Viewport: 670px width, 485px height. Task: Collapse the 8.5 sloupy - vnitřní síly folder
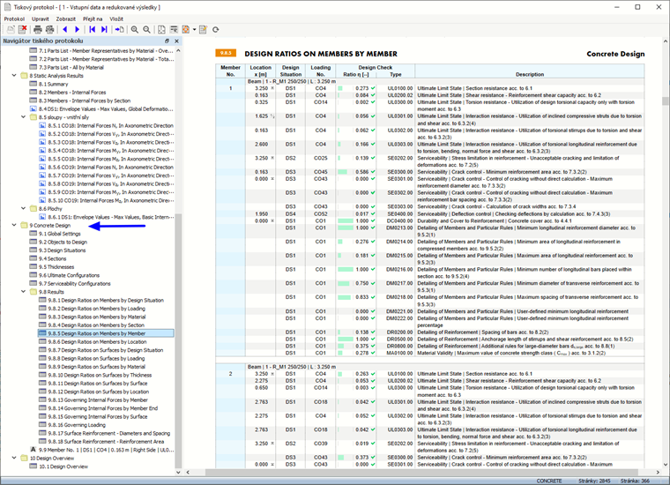tap(24, 116)
